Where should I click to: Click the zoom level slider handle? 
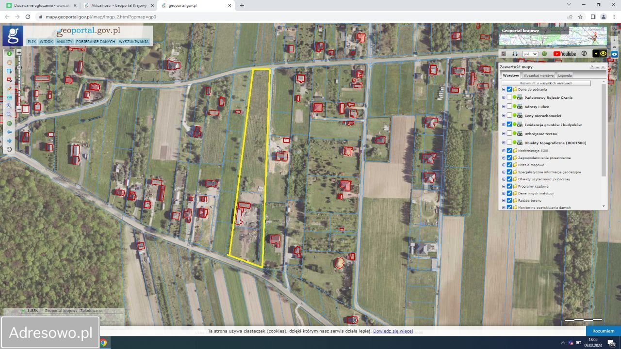pyautogui.click(x=19, y=68)
